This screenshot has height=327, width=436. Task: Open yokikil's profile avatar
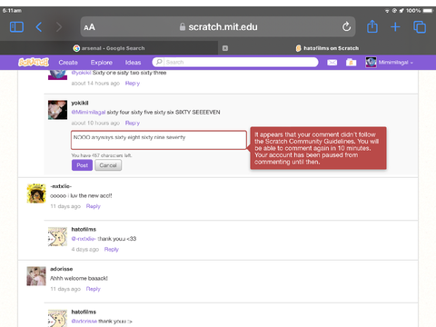(57, 110)
